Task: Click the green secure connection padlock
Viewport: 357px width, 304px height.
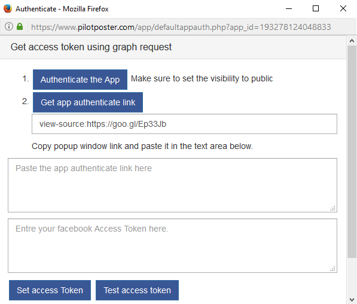Action: 20,26
